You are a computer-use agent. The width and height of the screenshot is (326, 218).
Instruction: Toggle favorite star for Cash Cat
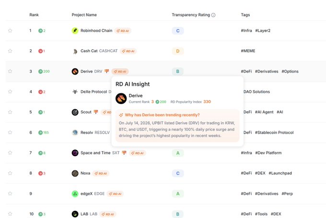[x=10, y=51]
